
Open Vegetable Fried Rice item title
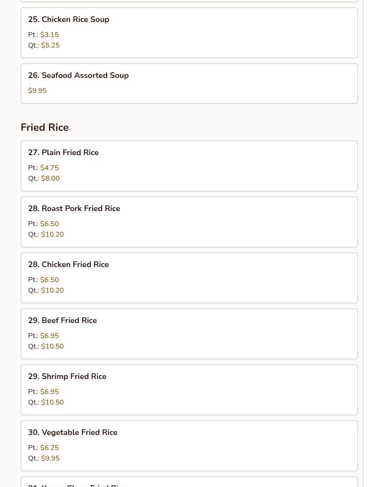coord(73,432)
